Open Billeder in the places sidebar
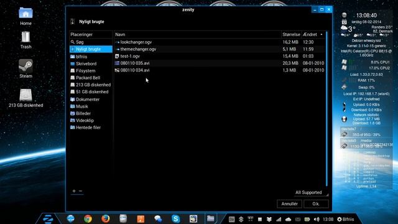398x224 pixels. [x=91, y=113]
